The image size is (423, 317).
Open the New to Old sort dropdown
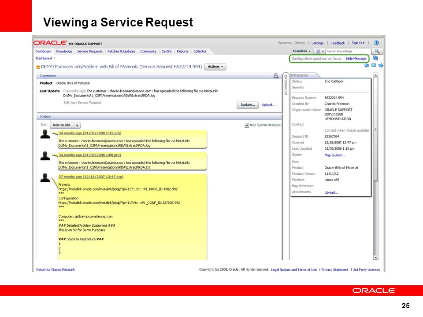(65, 125)
